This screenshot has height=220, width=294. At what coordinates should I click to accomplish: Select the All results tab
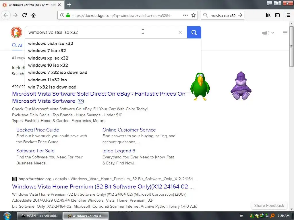pyautogui.click(x=17, y=45)
